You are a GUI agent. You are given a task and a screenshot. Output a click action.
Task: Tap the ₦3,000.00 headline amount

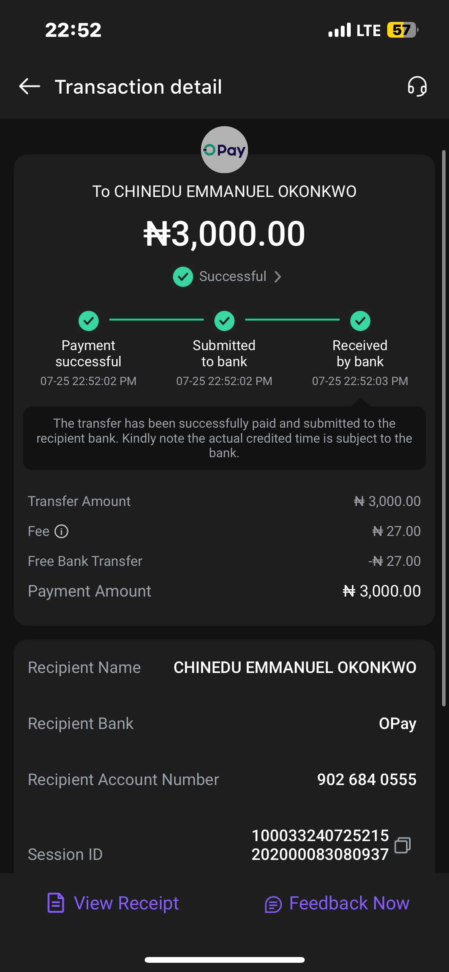click(x=225, y=233)
